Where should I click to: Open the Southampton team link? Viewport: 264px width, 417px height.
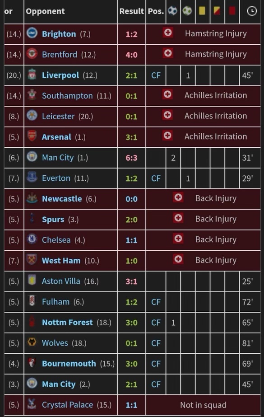pos(67,96)
